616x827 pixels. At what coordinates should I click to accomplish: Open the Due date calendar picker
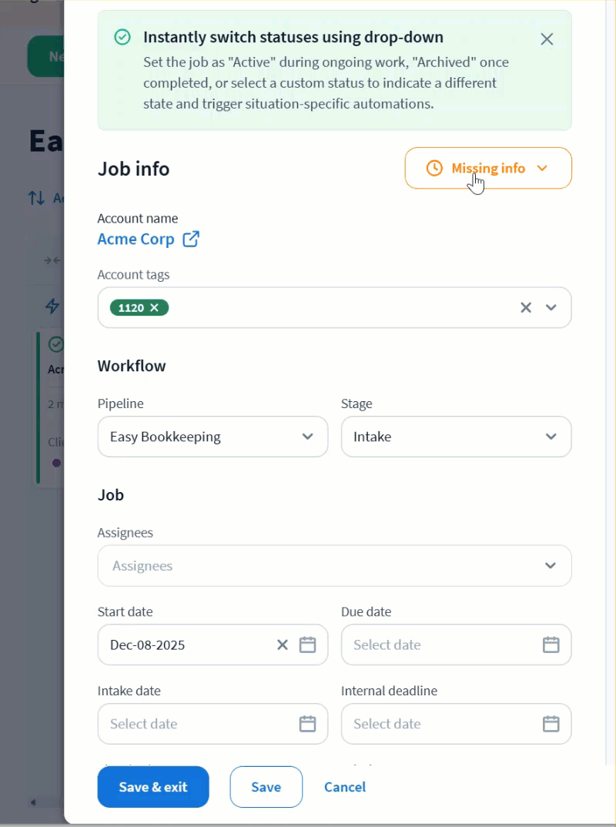coord(551,645)
